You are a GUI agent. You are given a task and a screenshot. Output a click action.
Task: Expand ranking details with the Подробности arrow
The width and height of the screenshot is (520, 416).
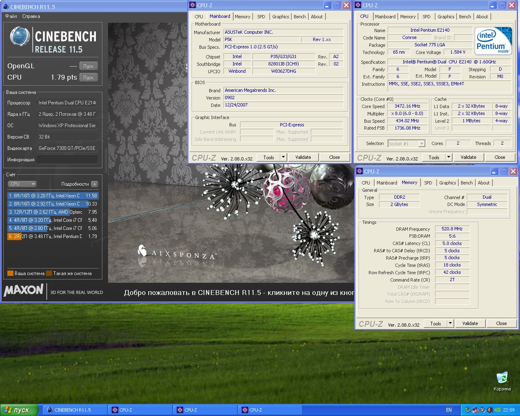[95, 184]
